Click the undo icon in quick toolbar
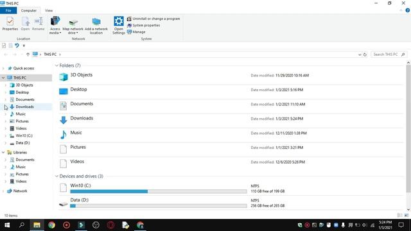Viewport: 411px width, 231px height. tap(17, 46)
